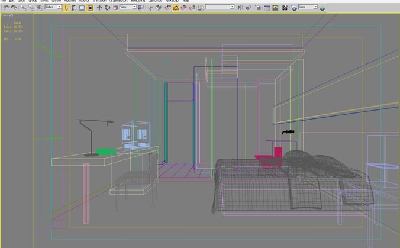Enable the Percent Snap toggle
400x248 pixels.
click(x=183, y=8)
